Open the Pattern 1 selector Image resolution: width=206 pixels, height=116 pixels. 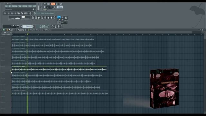click(27, 26)
